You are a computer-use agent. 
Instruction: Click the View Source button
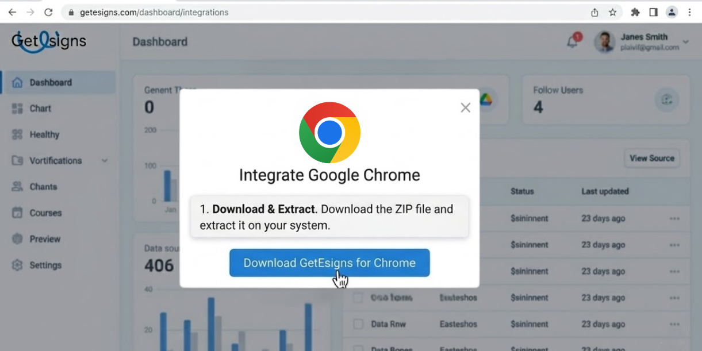point(652,159)
